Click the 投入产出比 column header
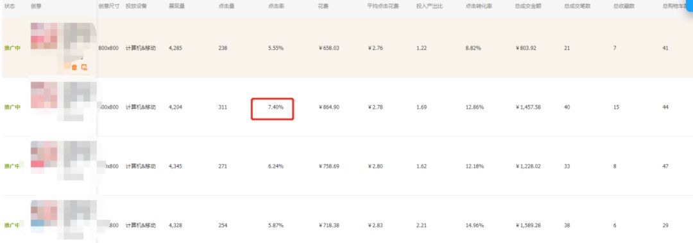This screenshot has height=243, width=693. click(429, 7)
